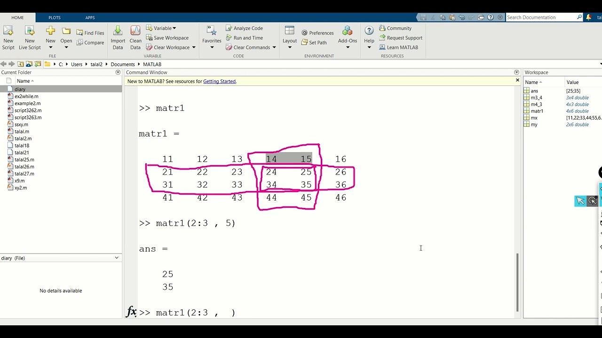Select talal27.m in Current Folder
Viewport: 602px width, 338px height.
click(24, 174)
